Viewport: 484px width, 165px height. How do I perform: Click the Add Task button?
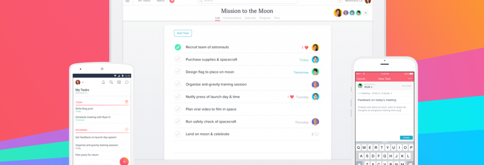click(x=183, y=33)
